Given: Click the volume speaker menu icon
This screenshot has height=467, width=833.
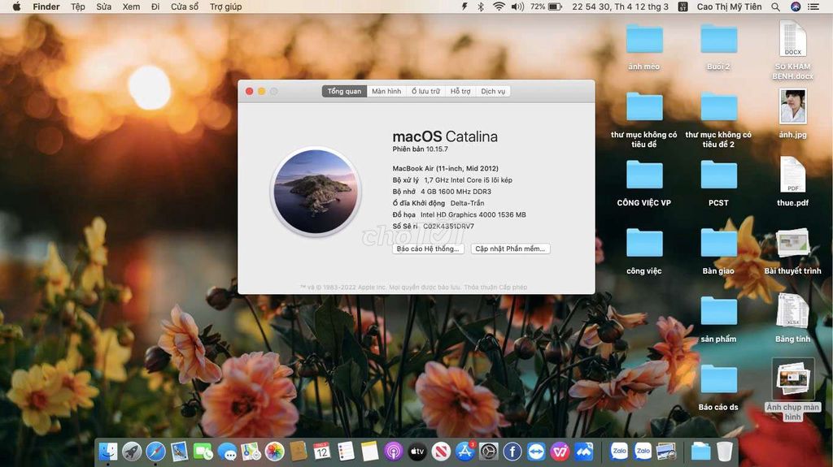Looking at the screenshot, I should point(517,6).
